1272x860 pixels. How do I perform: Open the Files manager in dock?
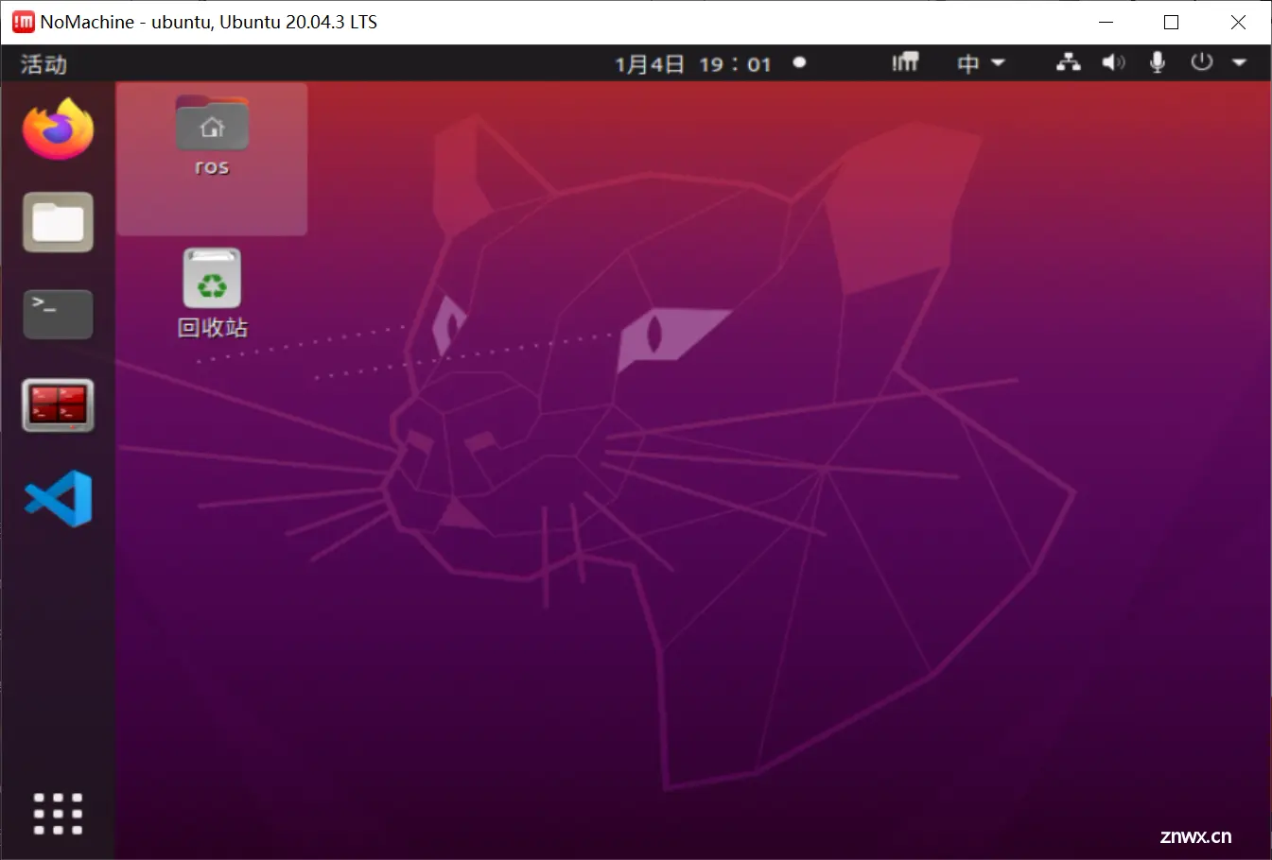pyautogui.click(x=59, y=222)
